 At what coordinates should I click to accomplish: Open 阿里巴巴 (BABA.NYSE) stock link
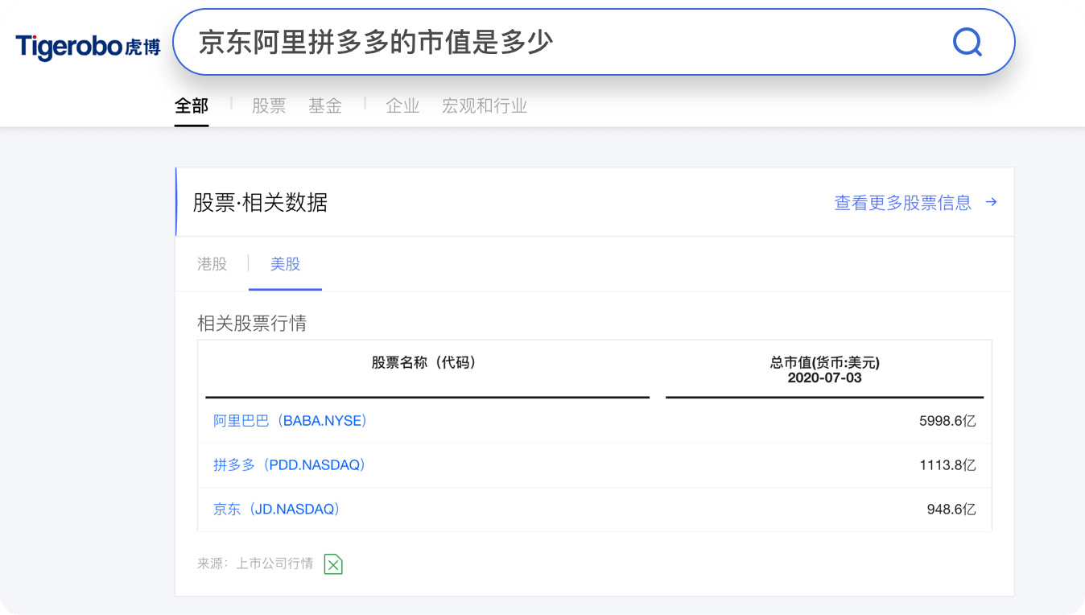[291, 420]
